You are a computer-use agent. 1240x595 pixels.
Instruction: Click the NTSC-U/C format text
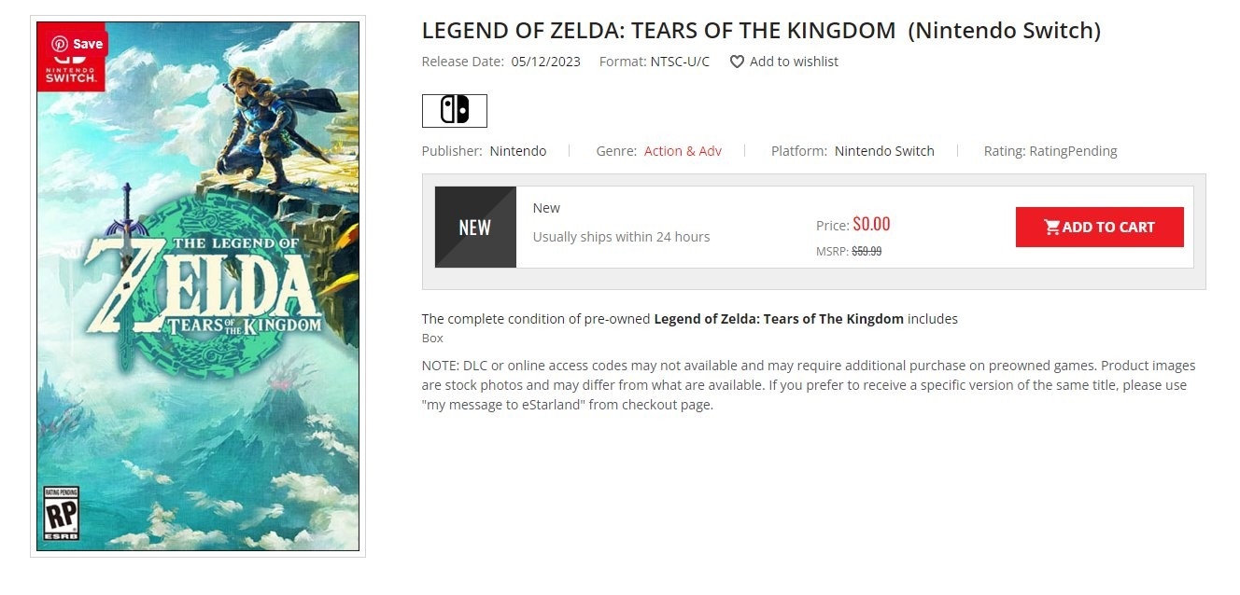(x=680, y=62)
